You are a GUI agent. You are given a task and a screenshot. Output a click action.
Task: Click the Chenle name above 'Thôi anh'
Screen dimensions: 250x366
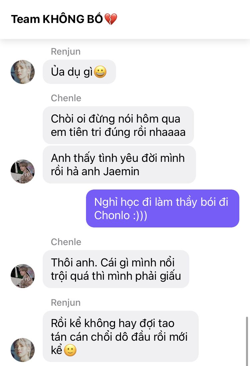[x=66, y=242]
